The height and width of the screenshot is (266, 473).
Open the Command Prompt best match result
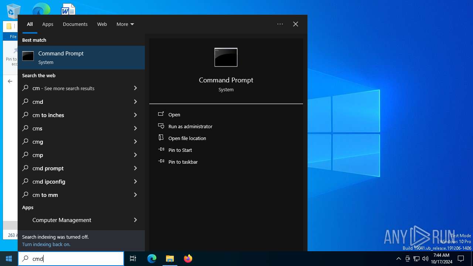click(81, 58)
